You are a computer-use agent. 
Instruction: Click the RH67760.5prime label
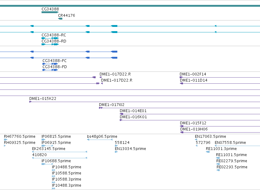coord(20,137)
